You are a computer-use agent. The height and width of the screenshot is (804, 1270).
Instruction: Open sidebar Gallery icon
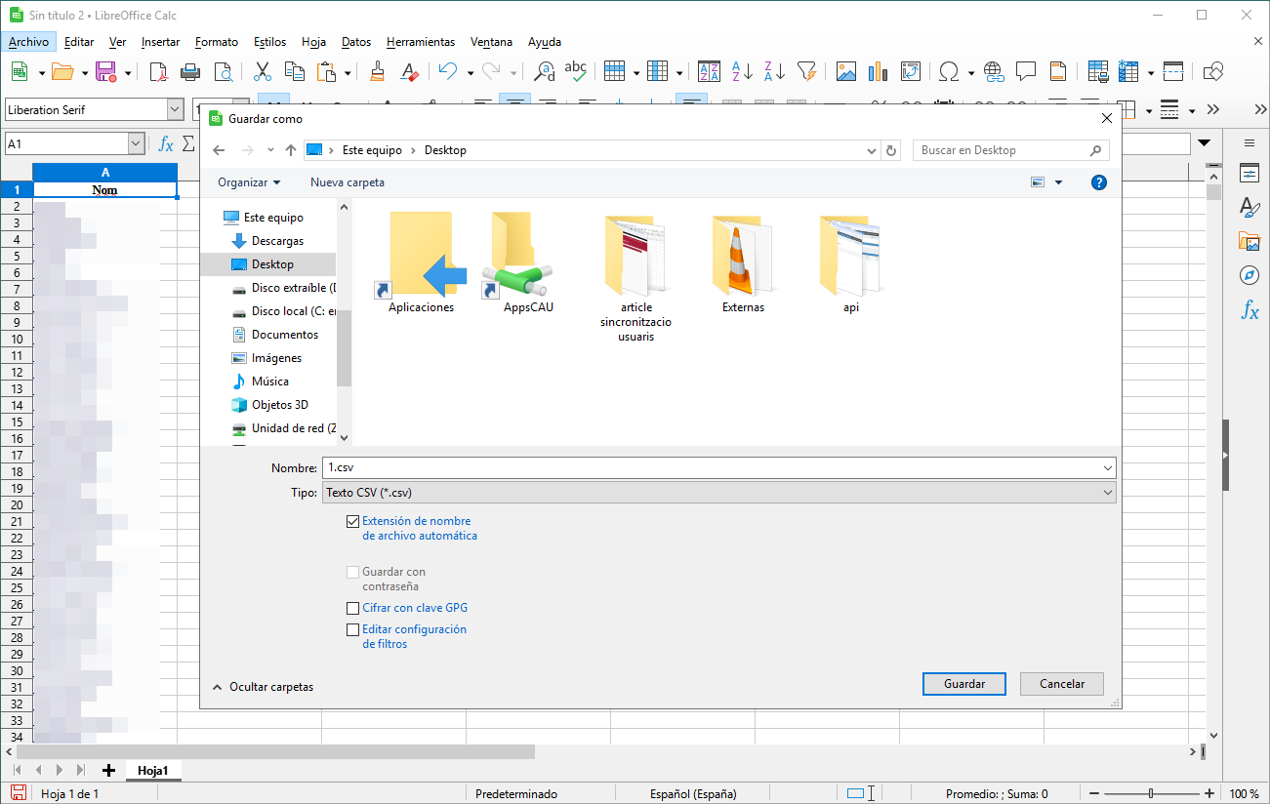1250,241
